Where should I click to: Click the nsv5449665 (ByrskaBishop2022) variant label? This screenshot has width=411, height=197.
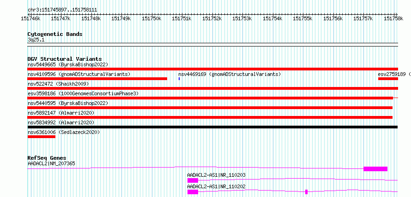pos(67,64)
